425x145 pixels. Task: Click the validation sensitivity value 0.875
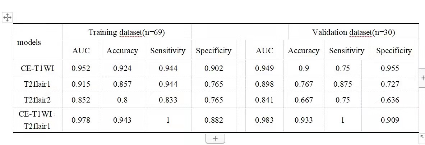342,84
